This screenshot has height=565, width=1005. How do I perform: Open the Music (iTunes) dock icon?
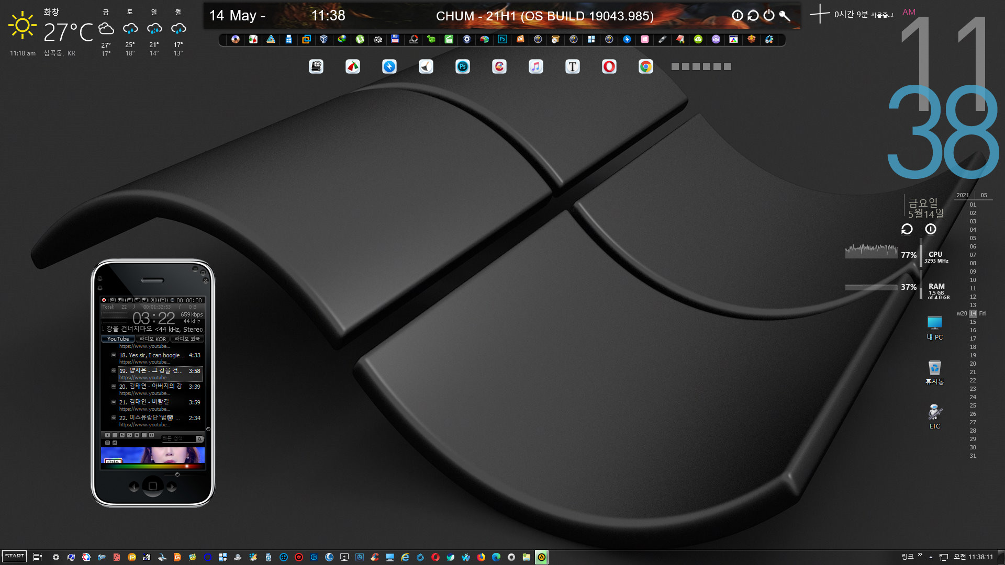tap(536, 66)
